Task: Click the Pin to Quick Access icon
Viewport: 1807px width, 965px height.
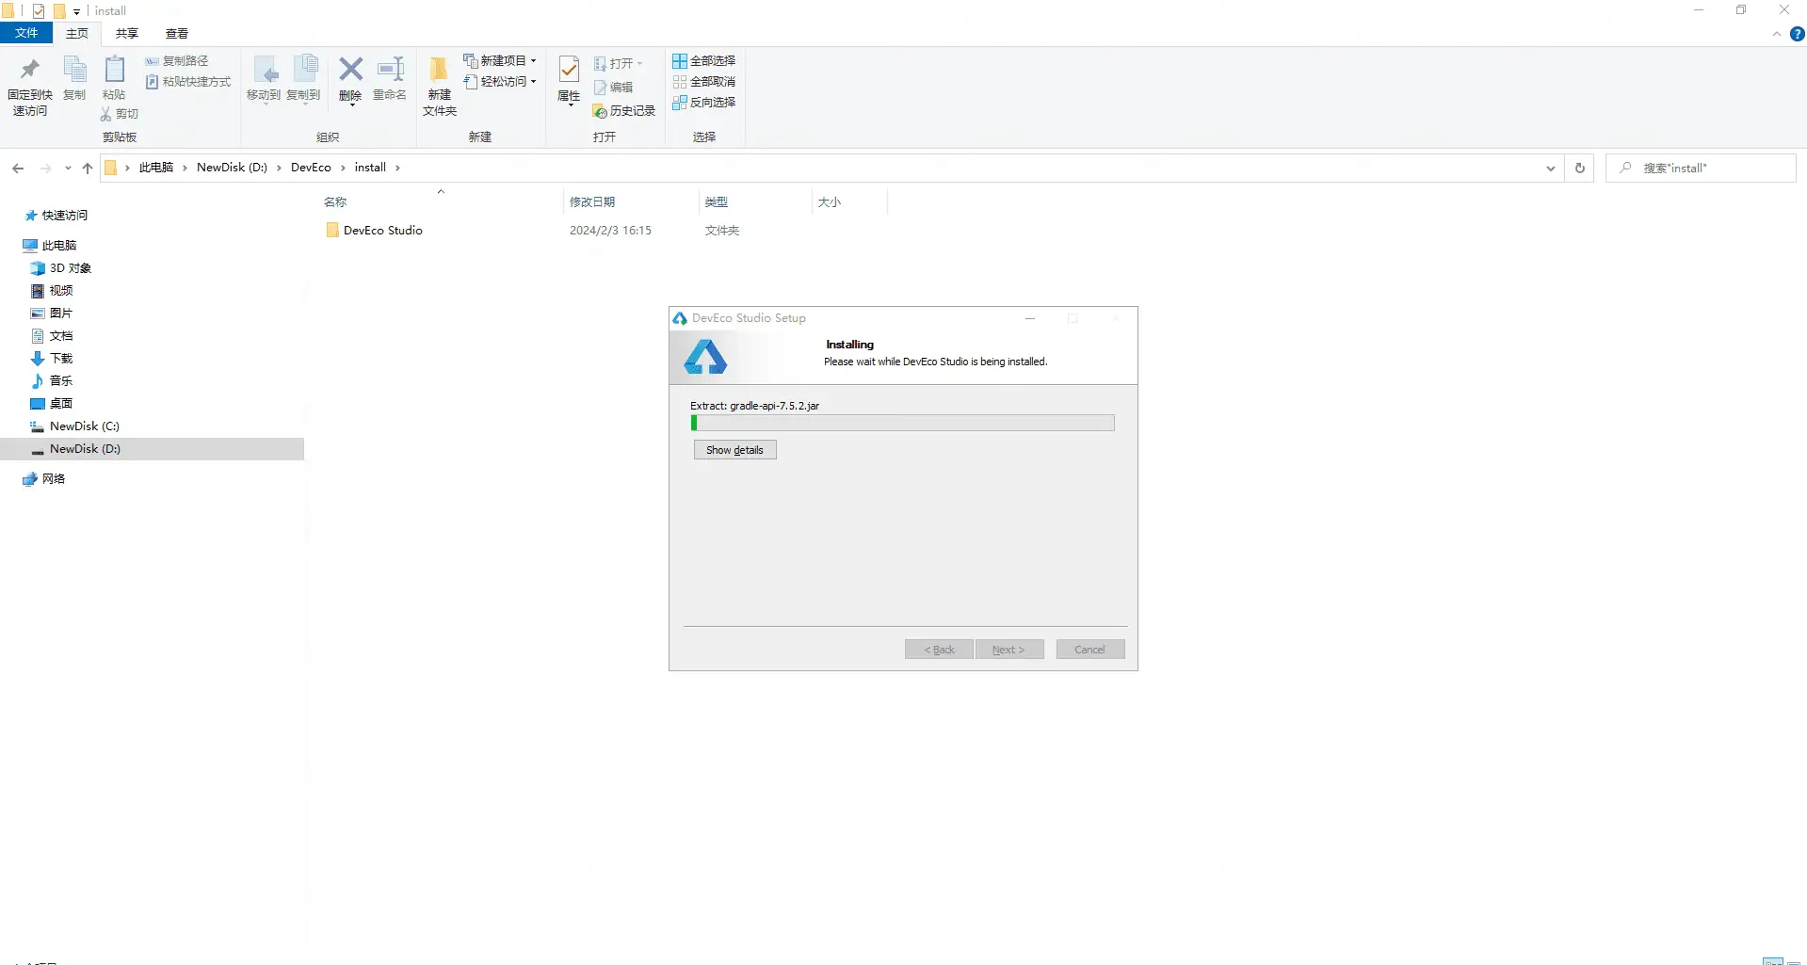Action: tap(29, 72)
